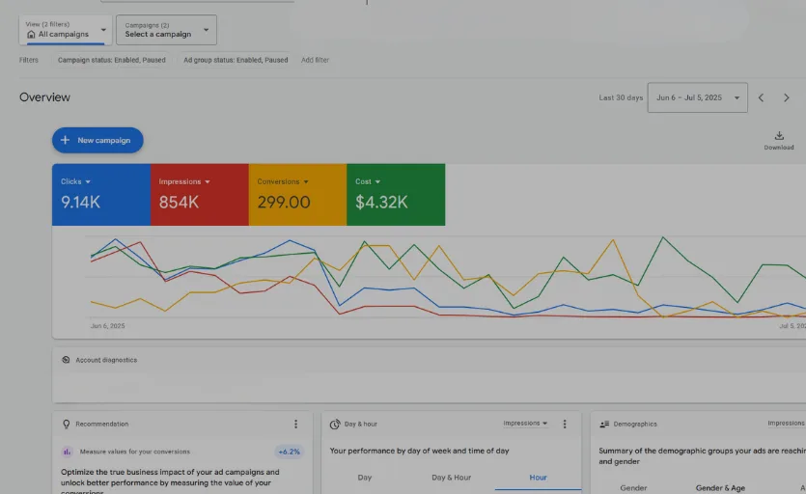Click the Ad group status filter chip
The height and width of the screenshot is (494, 806).
(236, 60)
